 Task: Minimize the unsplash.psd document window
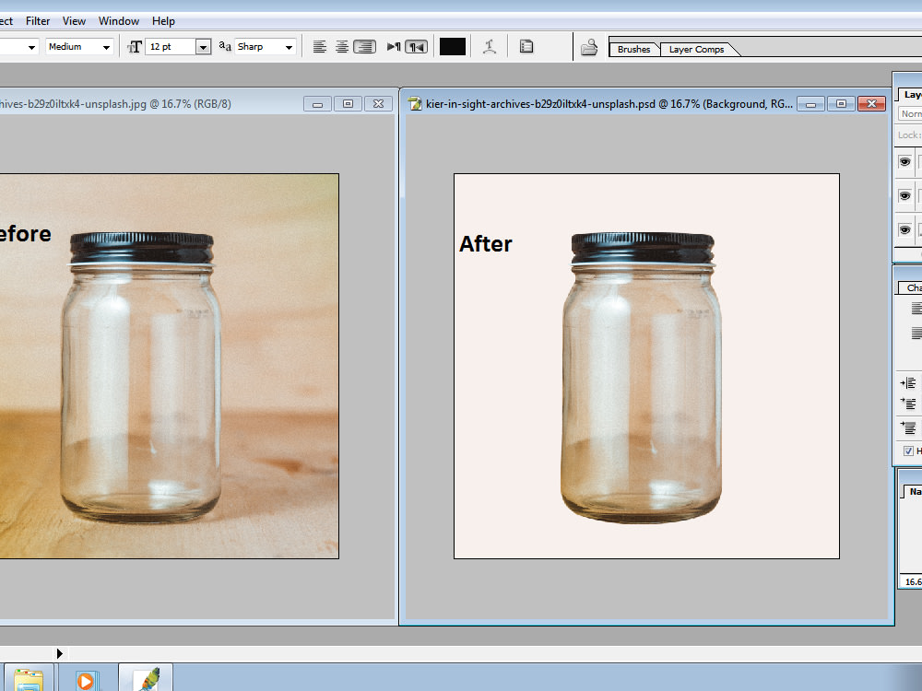[810, 104]
